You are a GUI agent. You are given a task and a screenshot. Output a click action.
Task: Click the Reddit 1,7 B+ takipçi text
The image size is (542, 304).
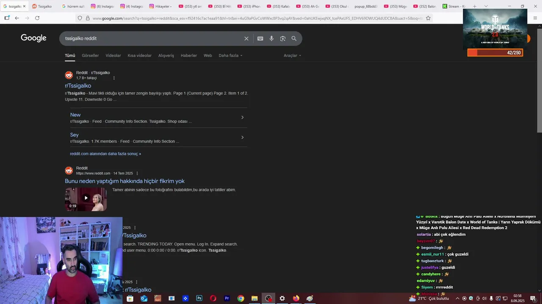[86, 78]
